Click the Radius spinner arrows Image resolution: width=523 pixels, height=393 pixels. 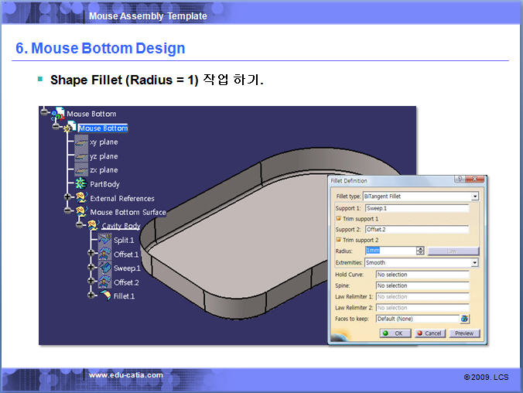tap(420, 251)
